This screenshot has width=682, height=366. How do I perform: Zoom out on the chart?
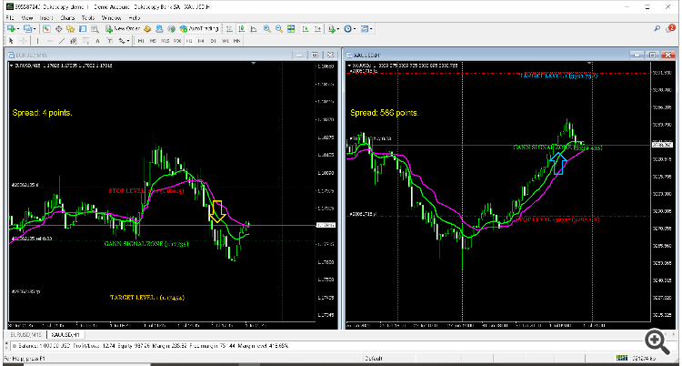click(279, 29)
